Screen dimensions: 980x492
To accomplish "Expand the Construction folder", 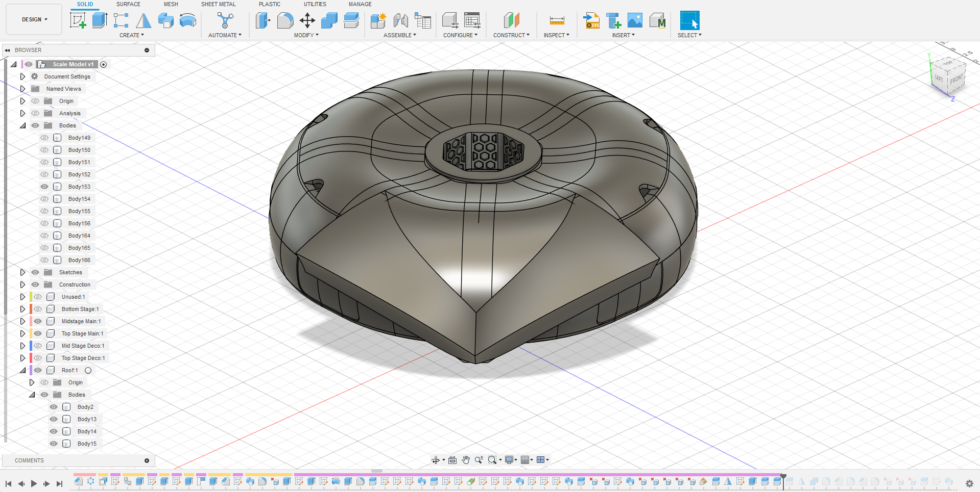I will click(22, 284).
